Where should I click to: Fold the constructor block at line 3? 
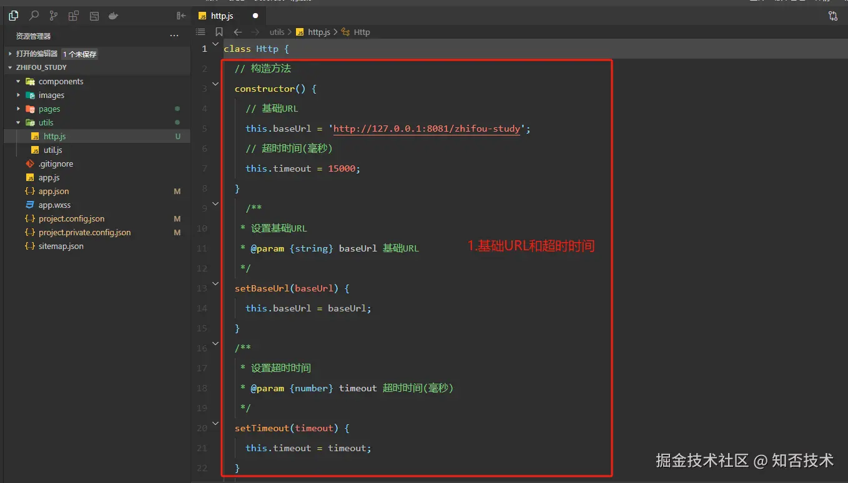216,84
